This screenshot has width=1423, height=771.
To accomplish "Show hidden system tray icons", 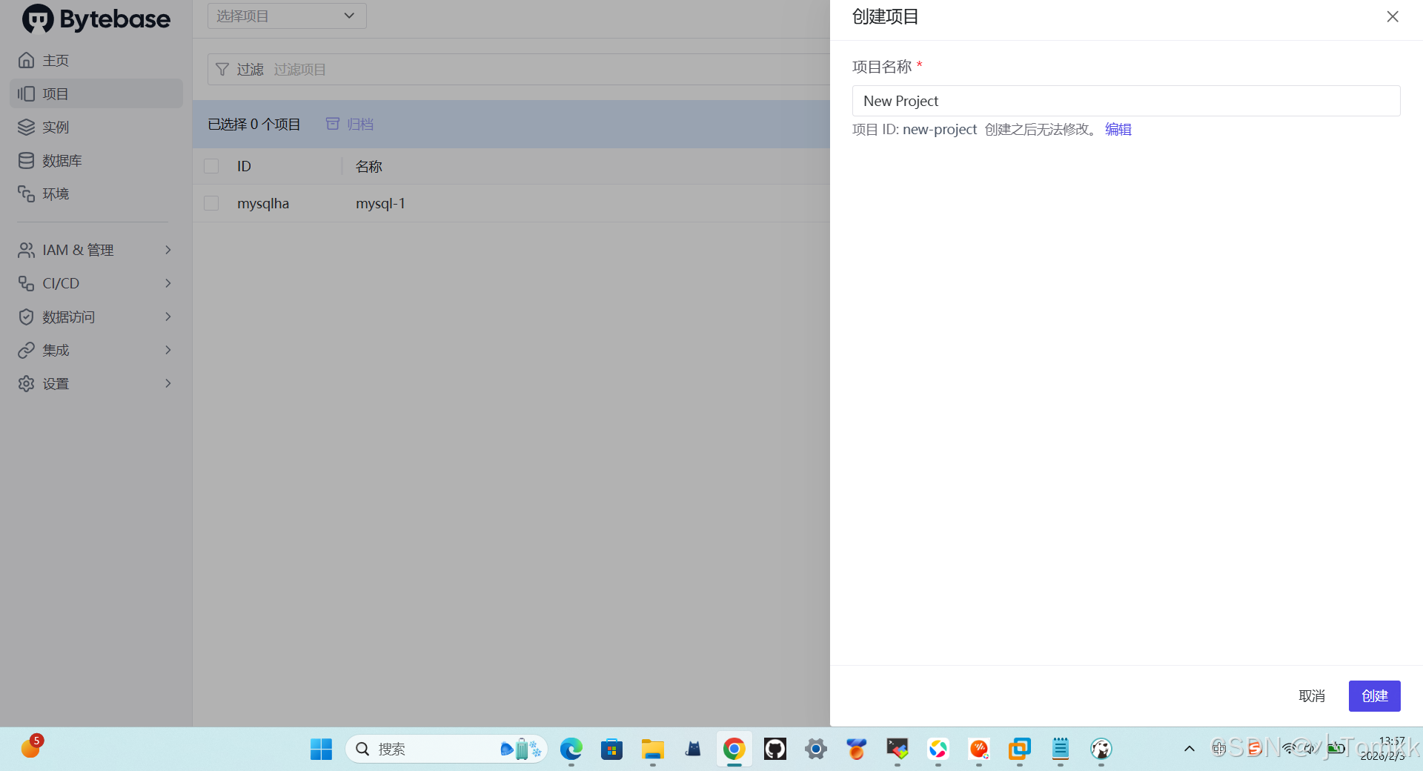I will coord(1190,749).
